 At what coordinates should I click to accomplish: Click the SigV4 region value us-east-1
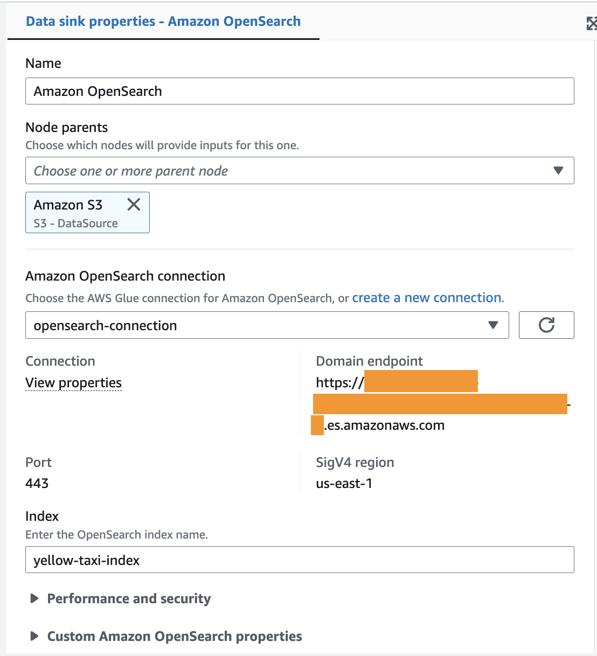click(344, 483)
